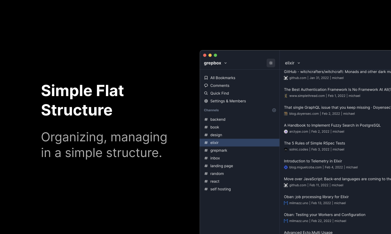Add a new channel with plus icon
The height and width of the screenshot is (234, 391).
click(274, 110)
